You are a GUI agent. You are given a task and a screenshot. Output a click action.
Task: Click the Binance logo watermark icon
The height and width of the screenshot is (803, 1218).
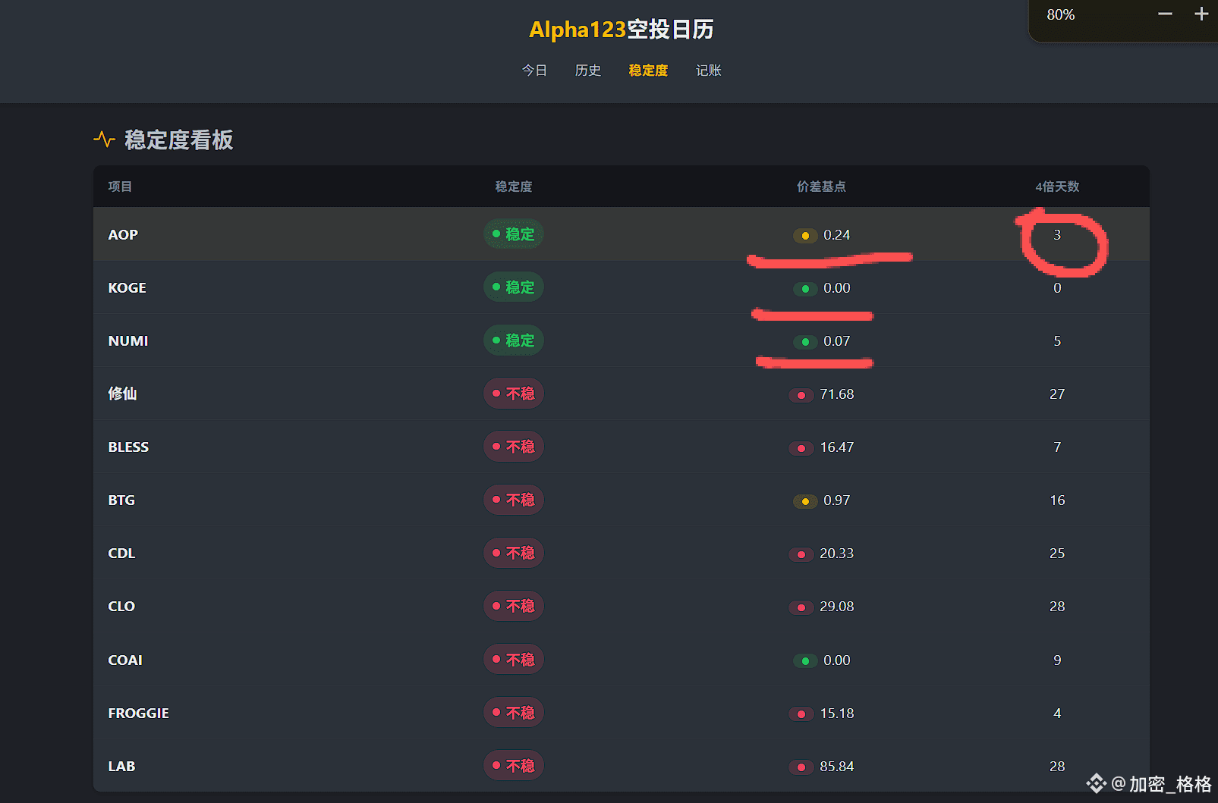tap(1096, 783)
